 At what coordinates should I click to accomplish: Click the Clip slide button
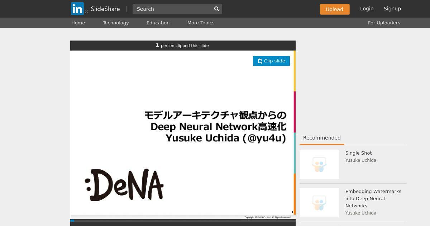point(271,61)
